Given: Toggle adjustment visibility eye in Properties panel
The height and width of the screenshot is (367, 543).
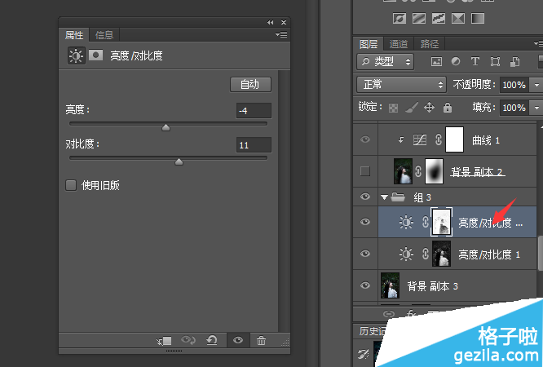Looking at the screenshot, I should tap(238, 341).
